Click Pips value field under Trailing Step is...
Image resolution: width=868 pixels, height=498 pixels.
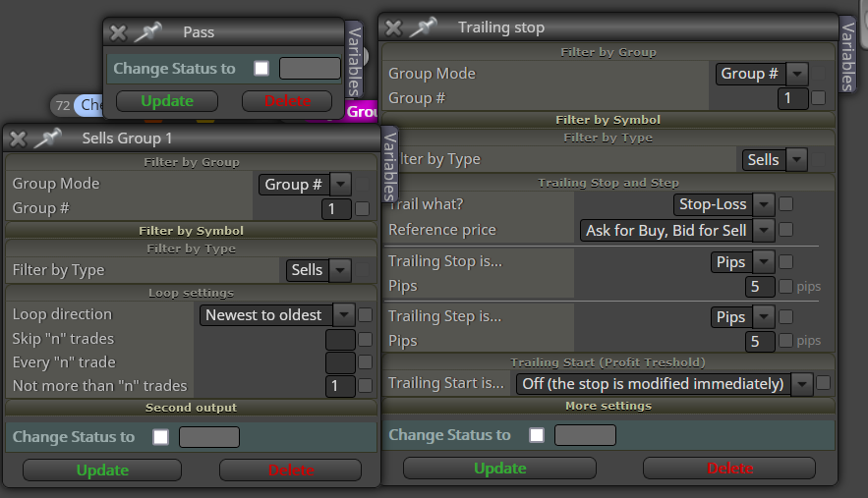point(760,341)
